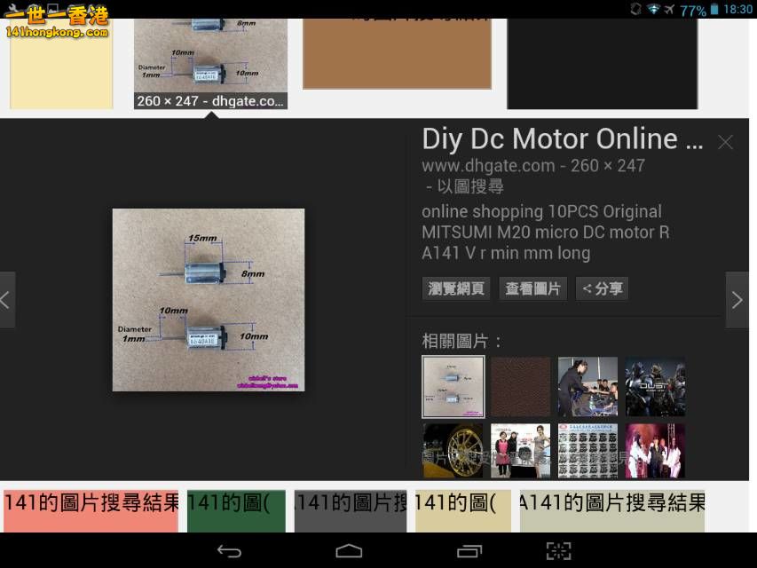
Task: Select the grid of motors related thumbnail
Action: tap(587, 451)
